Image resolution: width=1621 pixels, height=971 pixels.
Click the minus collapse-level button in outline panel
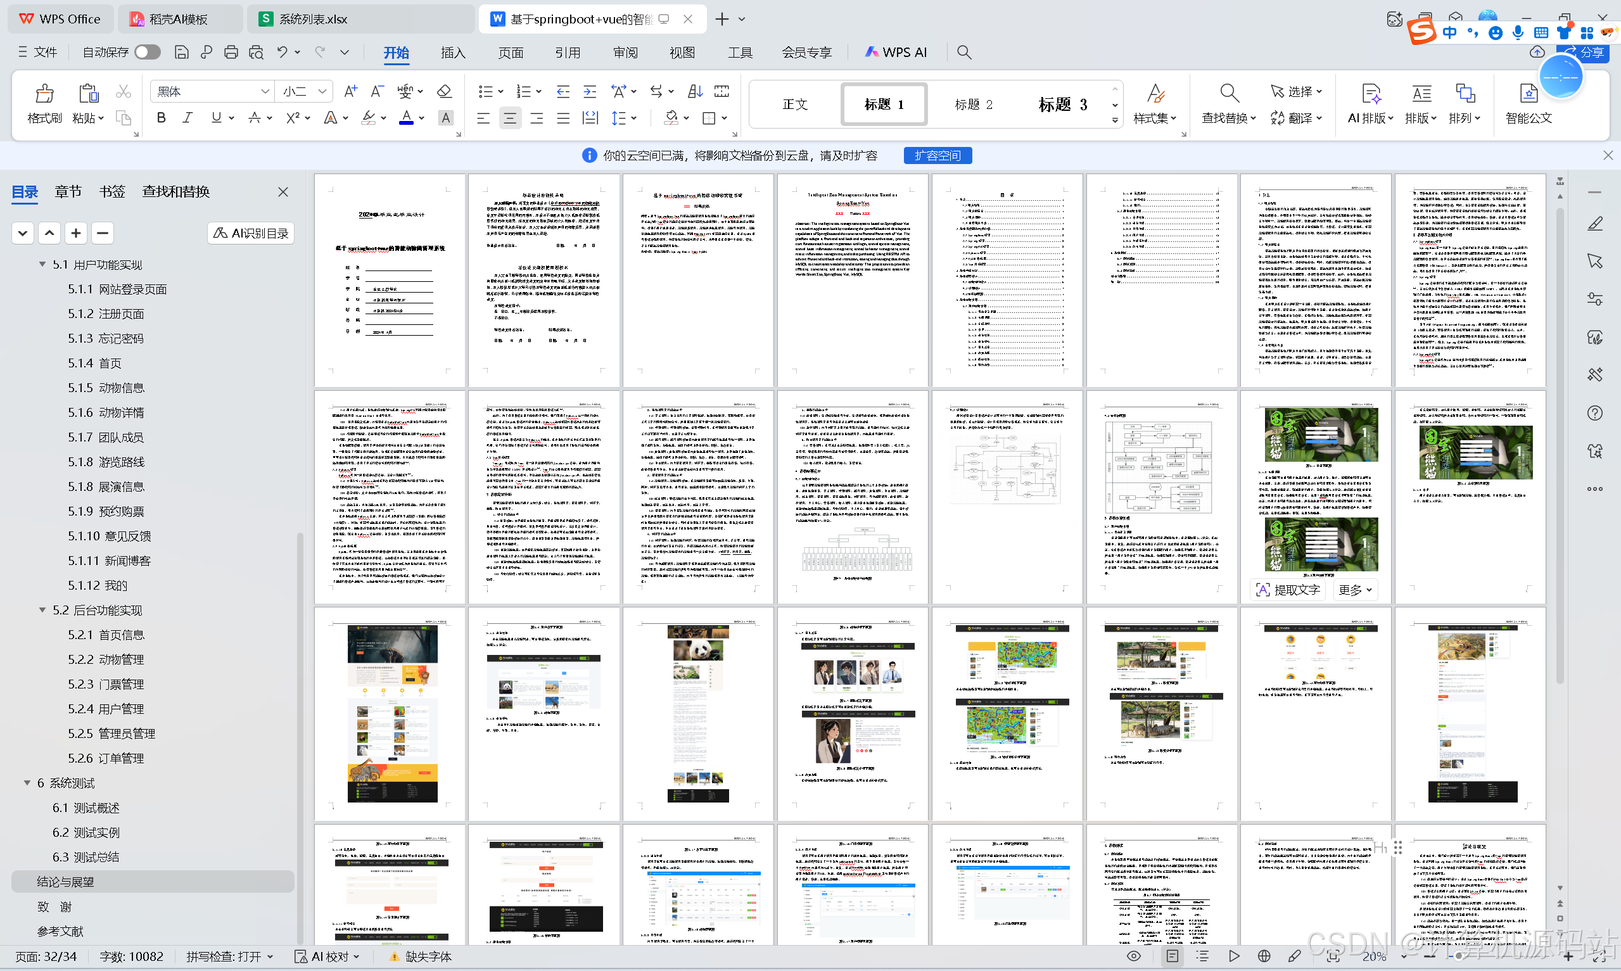pos(103,233)
